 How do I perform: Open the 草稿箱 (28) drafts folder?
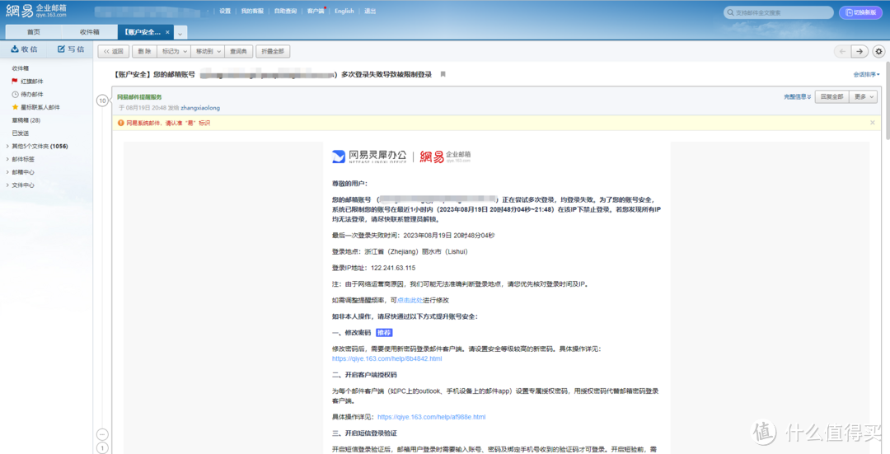point(26,120)
